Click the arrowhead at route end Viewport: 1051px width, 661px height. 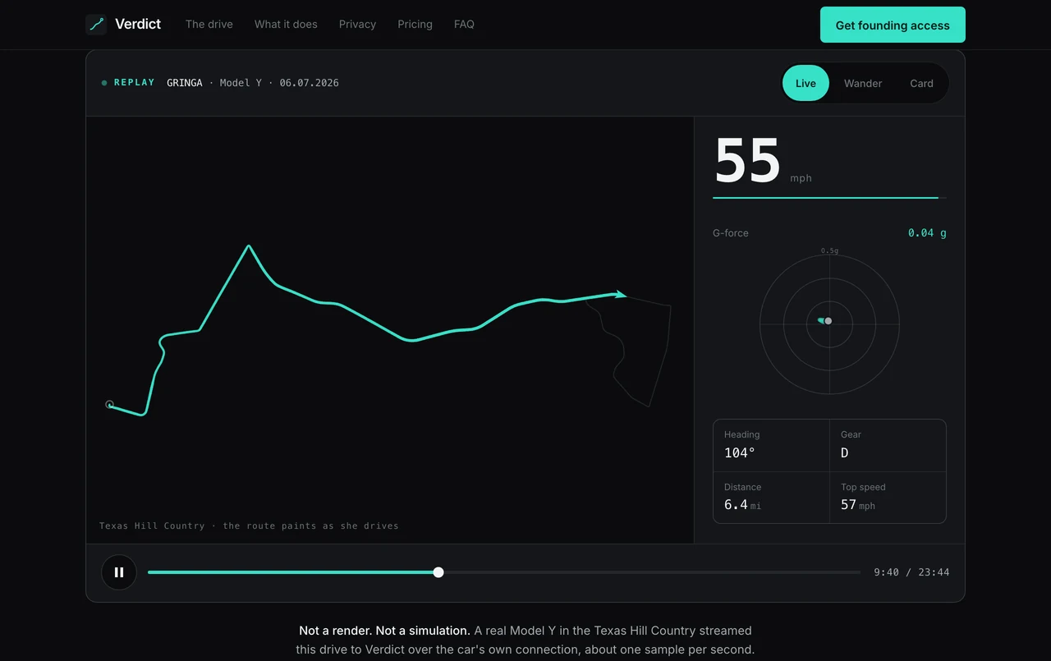coord(622,294)
